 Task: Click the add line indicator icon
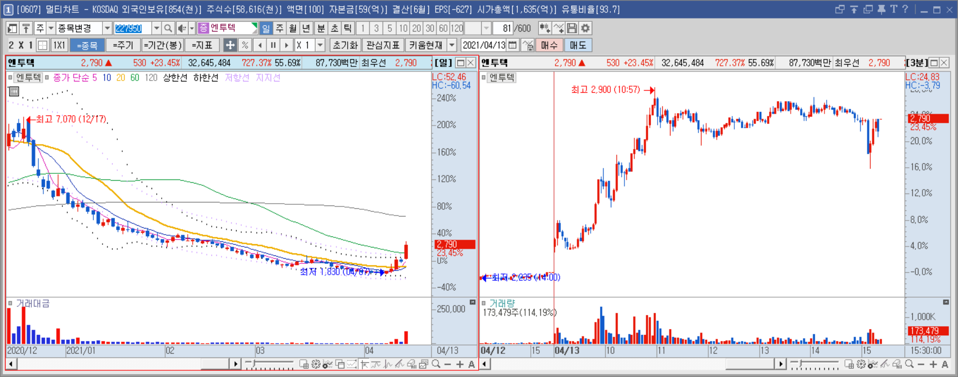(x=558, y=28)
